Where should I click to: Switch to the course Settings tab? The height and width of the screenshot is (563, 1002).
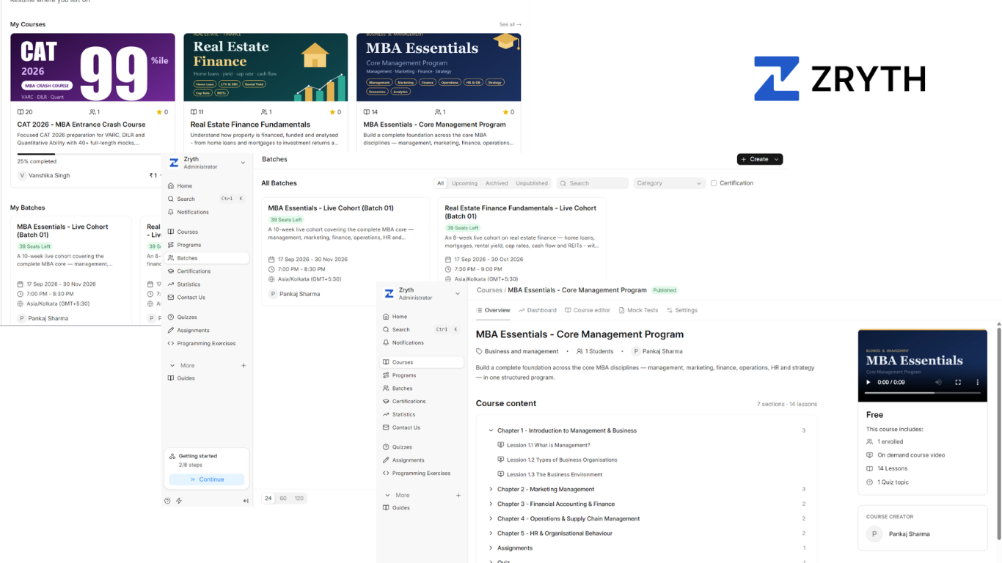(x=682, y=310)
